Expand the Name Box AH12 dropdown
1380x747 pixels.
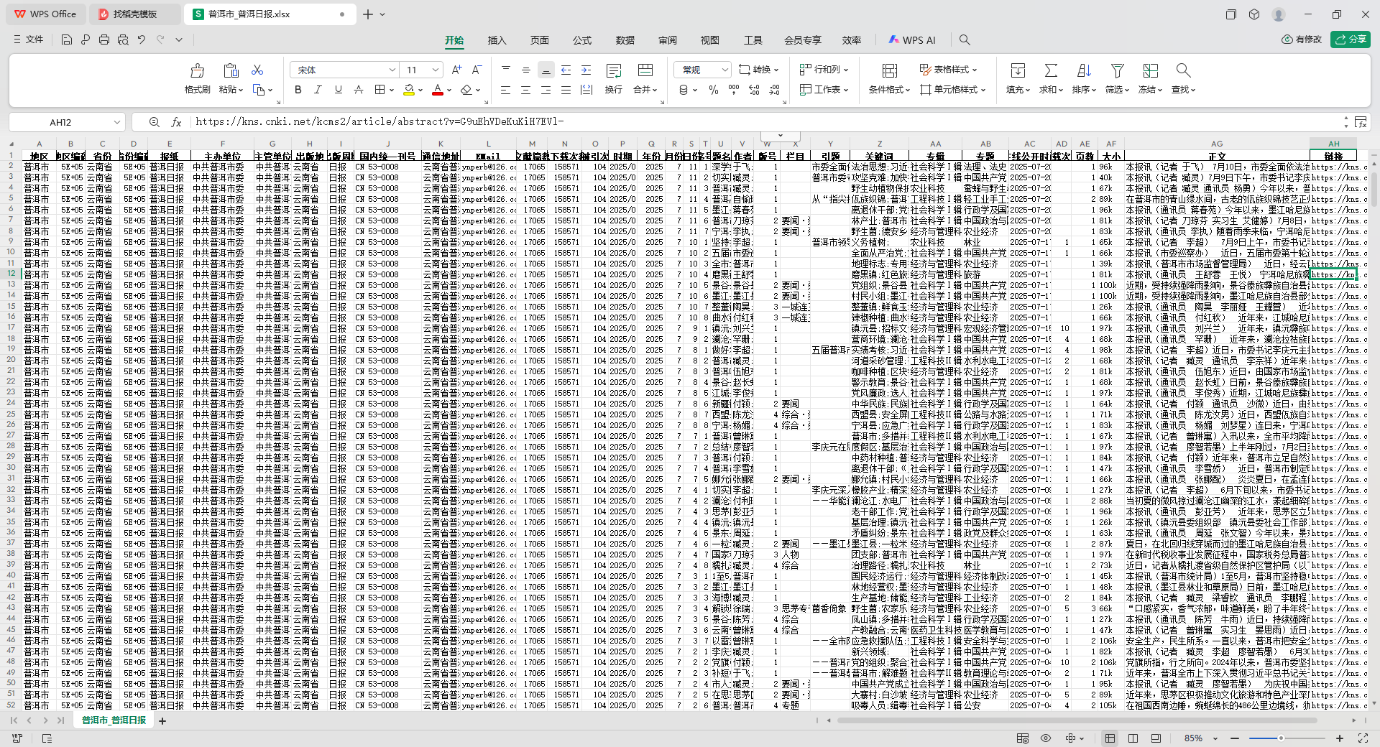116,122
